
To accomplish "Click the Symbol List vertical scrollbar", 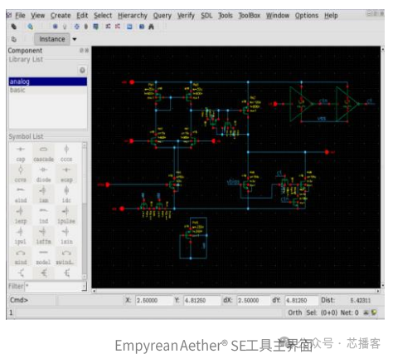I will coord(85,210).
